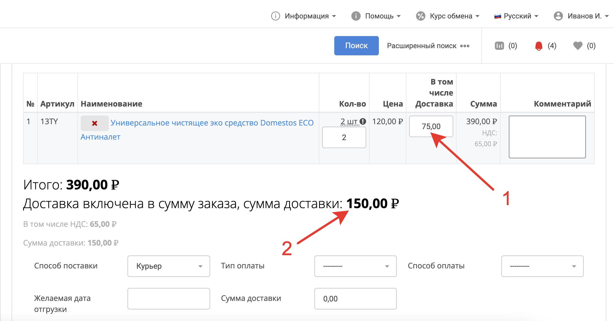Screen dimensions: 614x321
Task: Click the Помощь info circle icon
Action: coord(356,16)
